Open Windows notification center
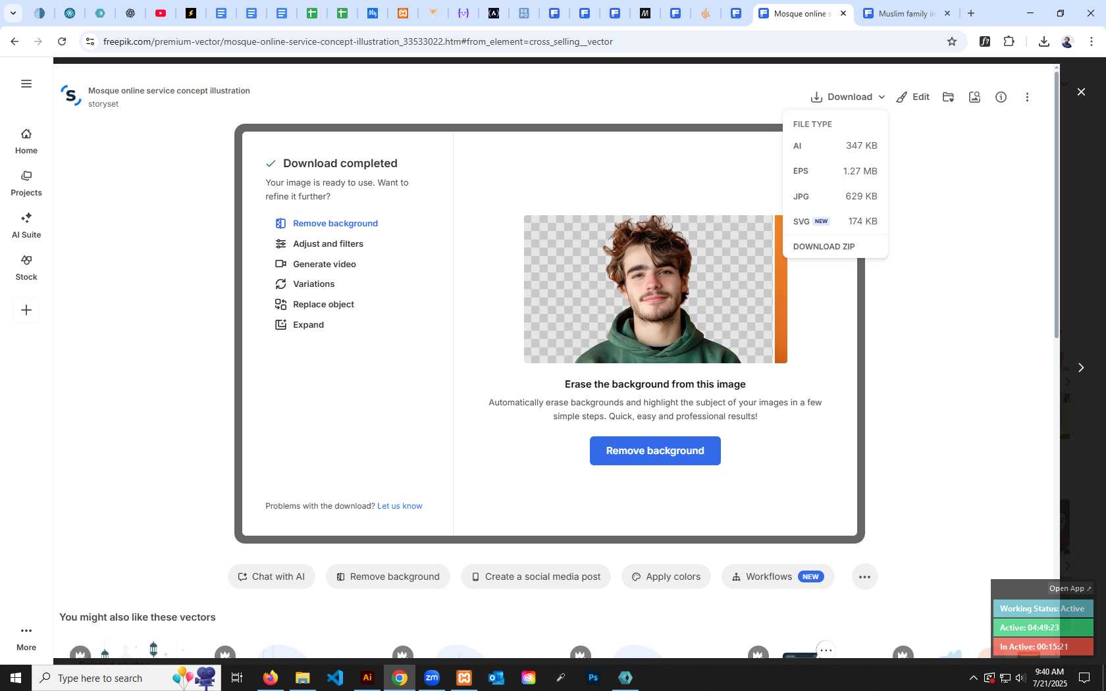Screen dimensions: 1106x691 coord(1084,678)
